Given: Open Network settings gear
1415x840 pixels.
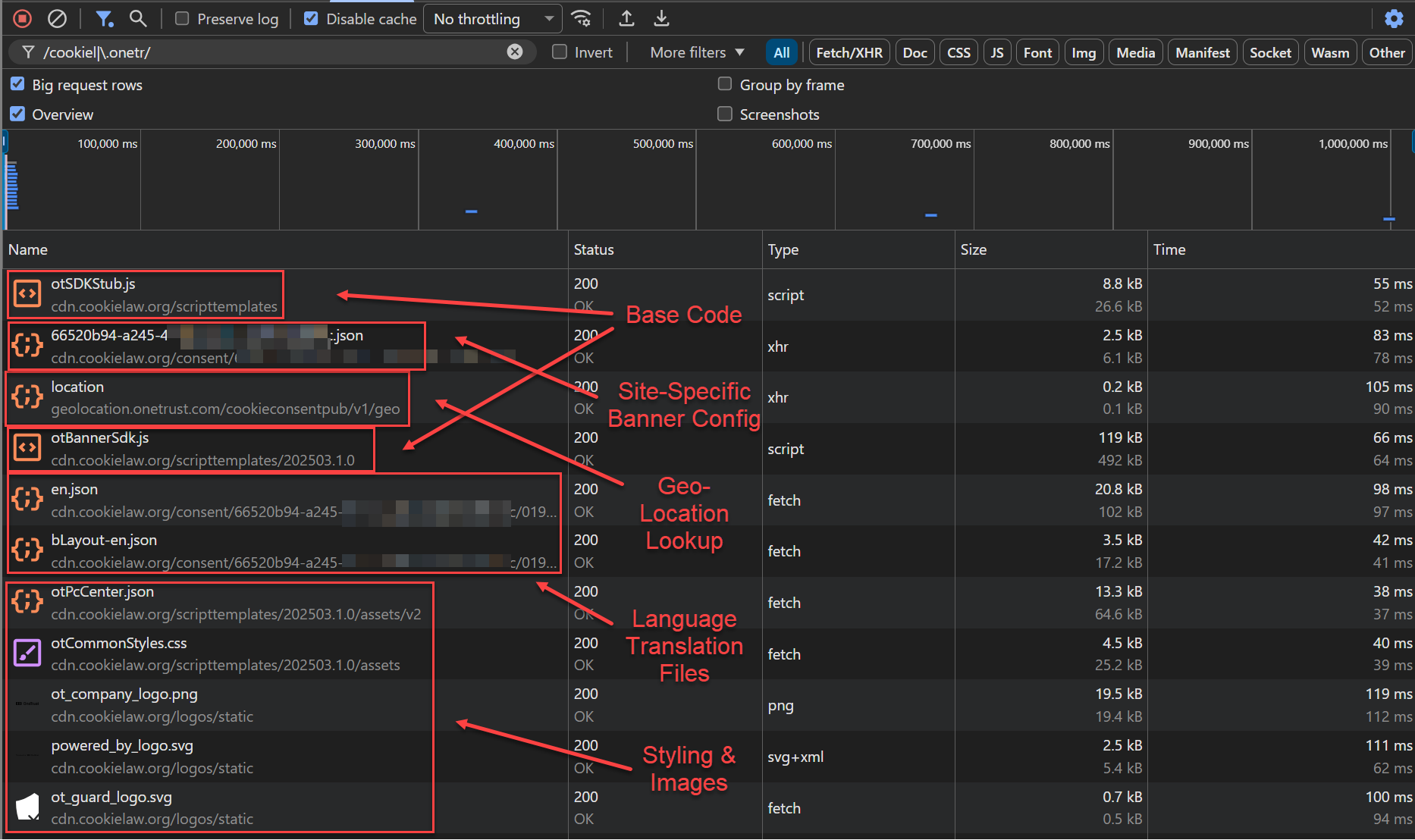Looking at the screenshot, I should pos(1394,18).
